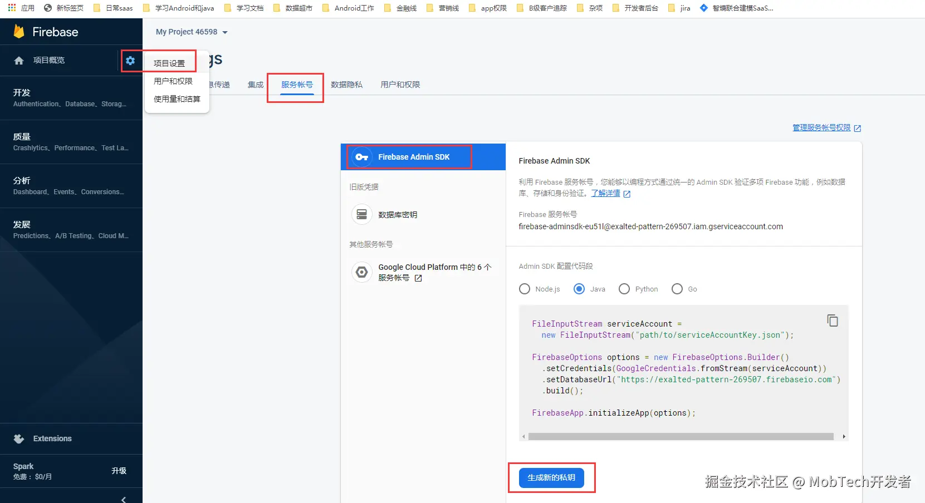Click the key icon for Firebase Admin SDK
Image resolution: width=925 pixels, height=503 pixels.
(362, 157)
